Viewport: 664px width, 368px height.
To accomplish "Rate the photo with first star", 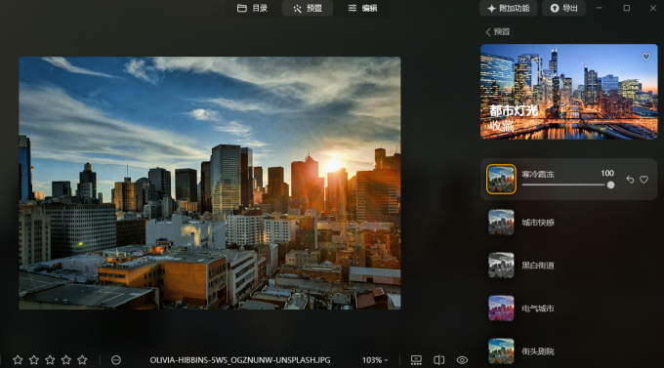I will (x=18, y=360).
